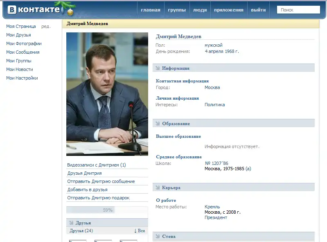Click the city value Москва
The width and height of the screenshot is (327, 242).
click(212, 87)
